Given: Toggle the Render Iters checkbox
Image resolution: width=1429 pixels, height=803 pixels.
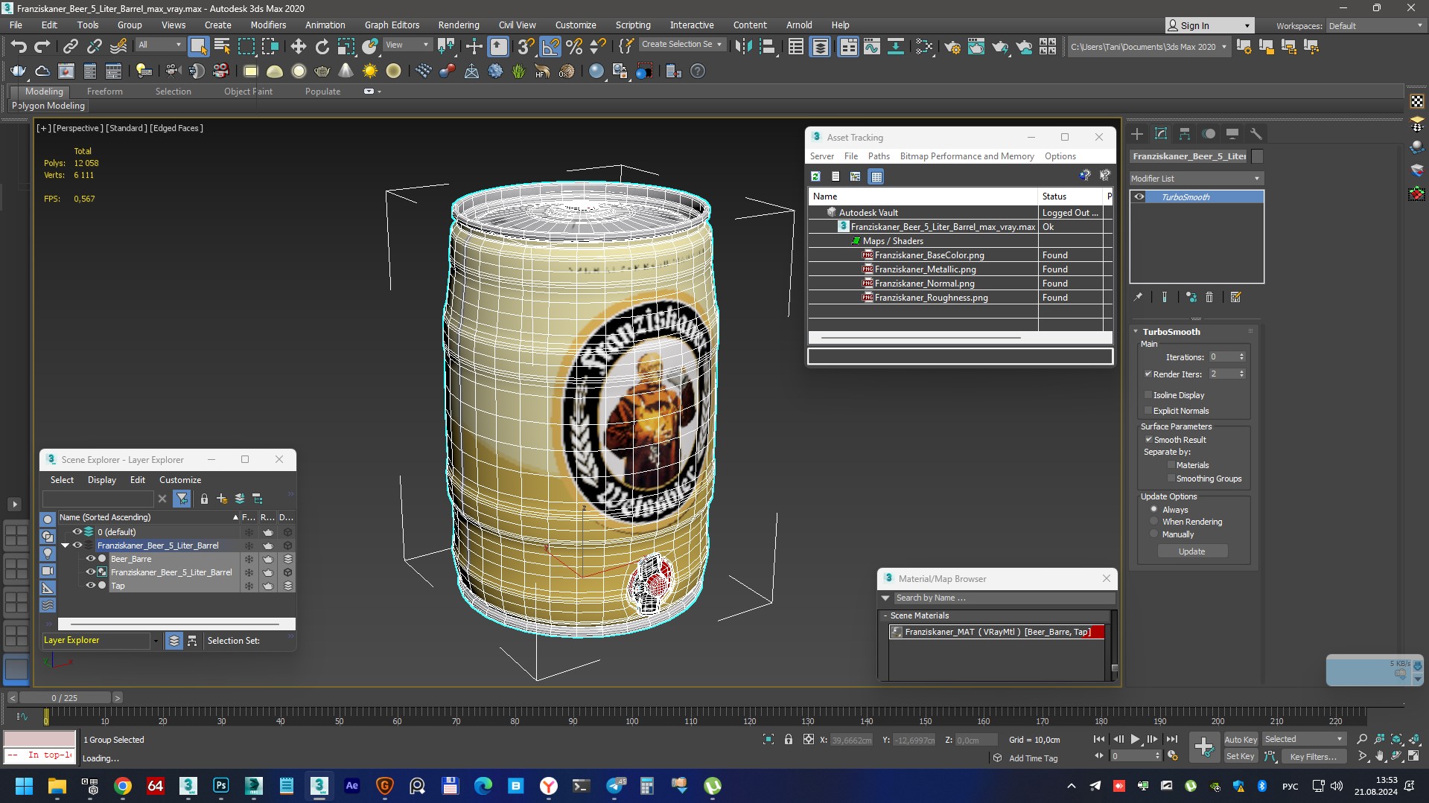Looking at the screenshot, I should (x=1148, y=374).
